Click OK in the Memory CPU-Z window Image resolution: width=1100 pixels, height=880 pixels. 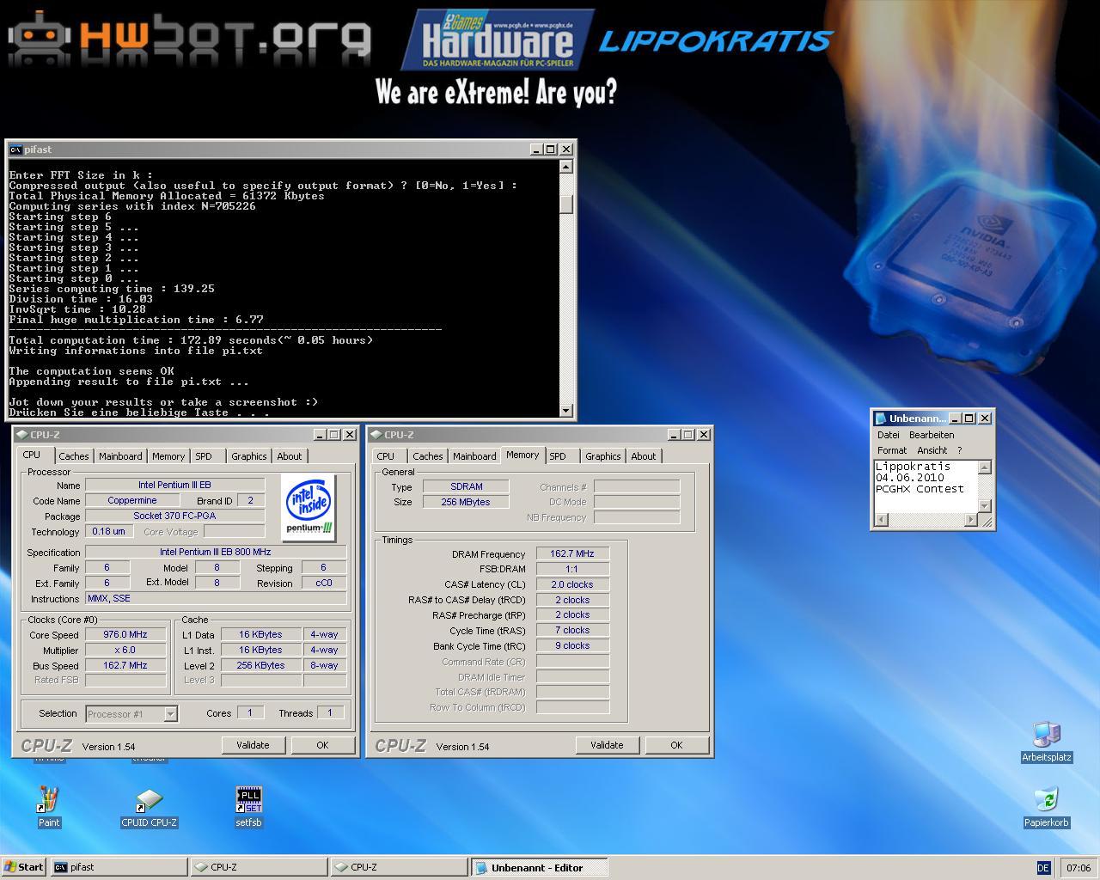click(x=676, y=745)
